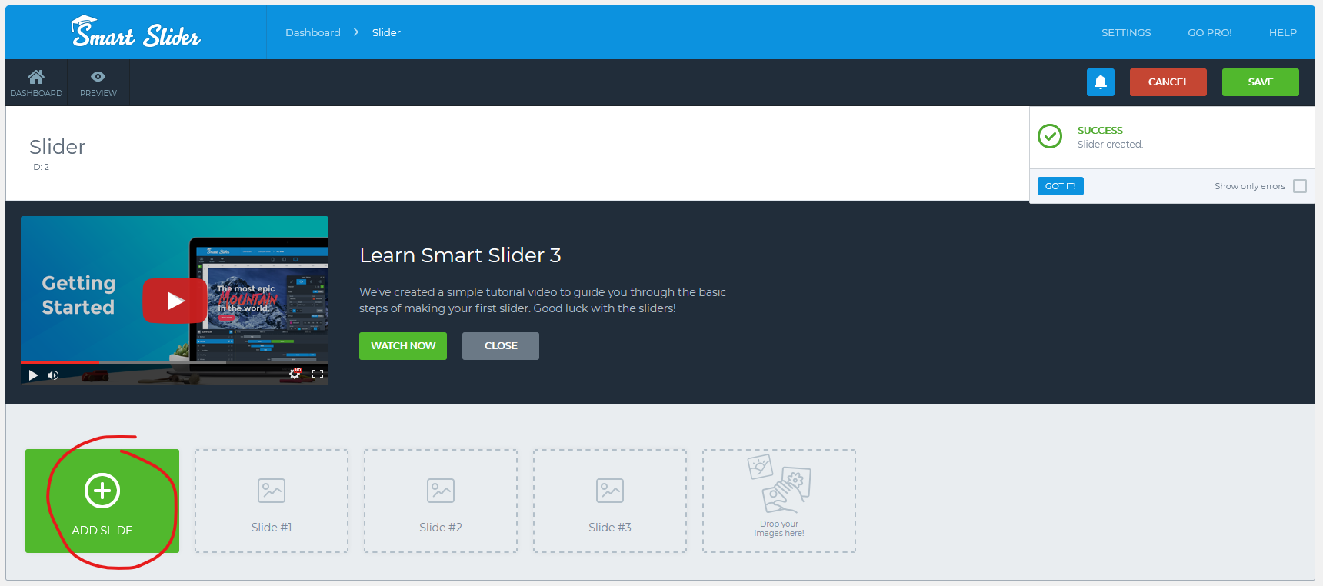The width and height of the screenshot is (1323, 586).
Task: Click the 'Learn Smart Slider 3' heading
Action: (460, 255)
